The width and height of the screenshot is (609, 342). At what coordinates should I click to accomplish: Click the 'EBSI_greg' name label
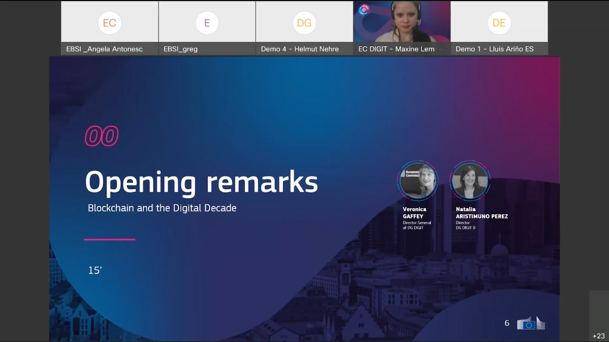180,49
